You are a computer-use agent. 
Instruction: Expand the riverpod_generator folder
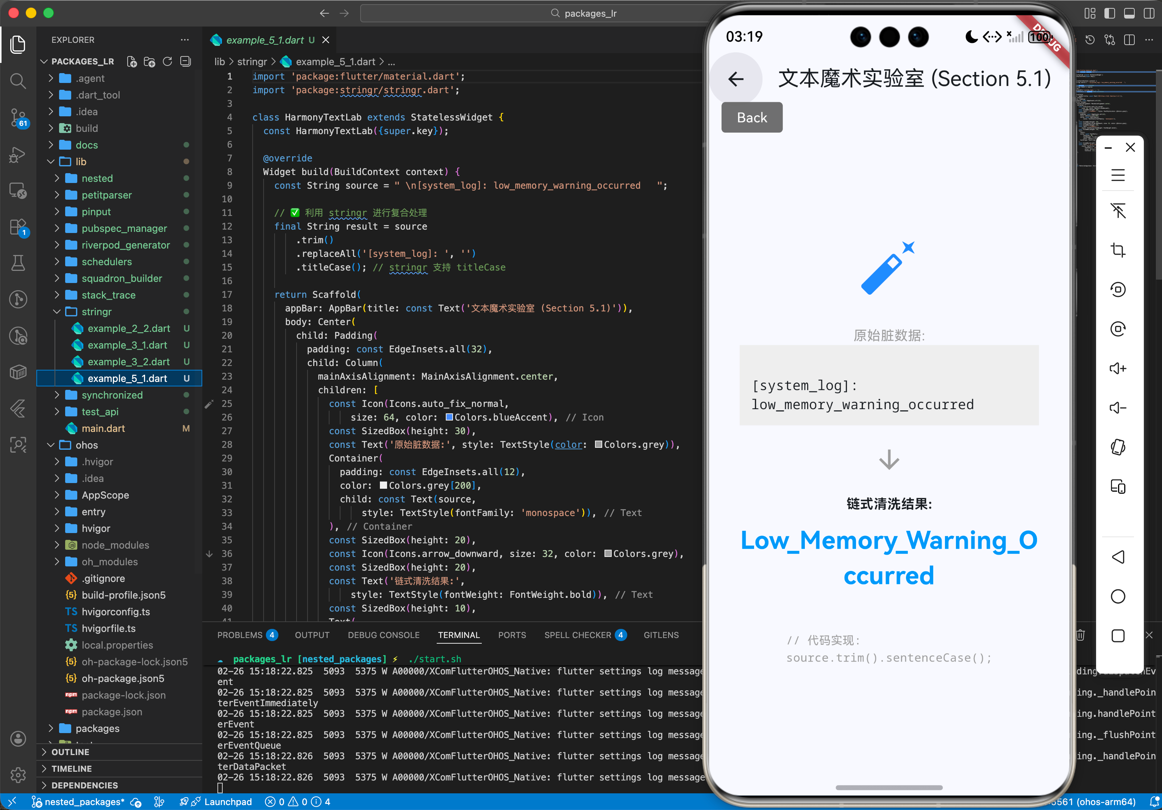(119, 245)
